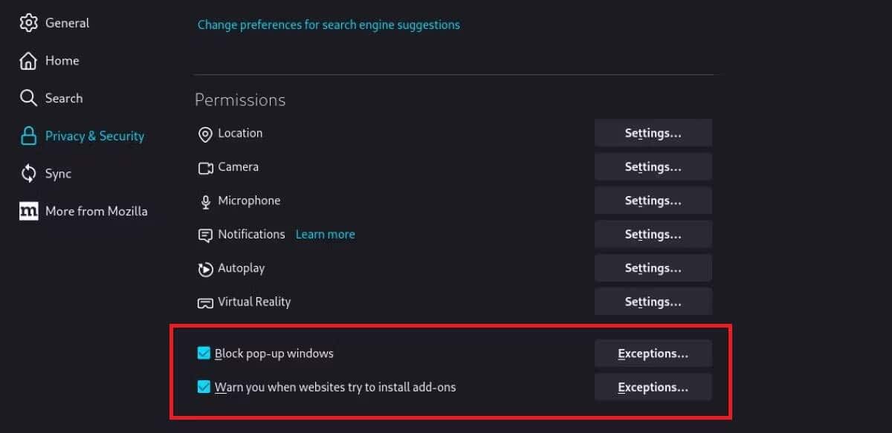
Task: Click the Notifications speech bubble icon
Action: (205, 235)
